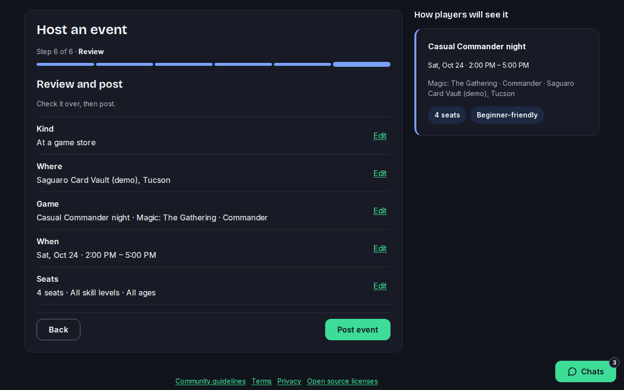Click the preview card date line
This screenshot has height=390, width=624.
click(x=478, y=65)
